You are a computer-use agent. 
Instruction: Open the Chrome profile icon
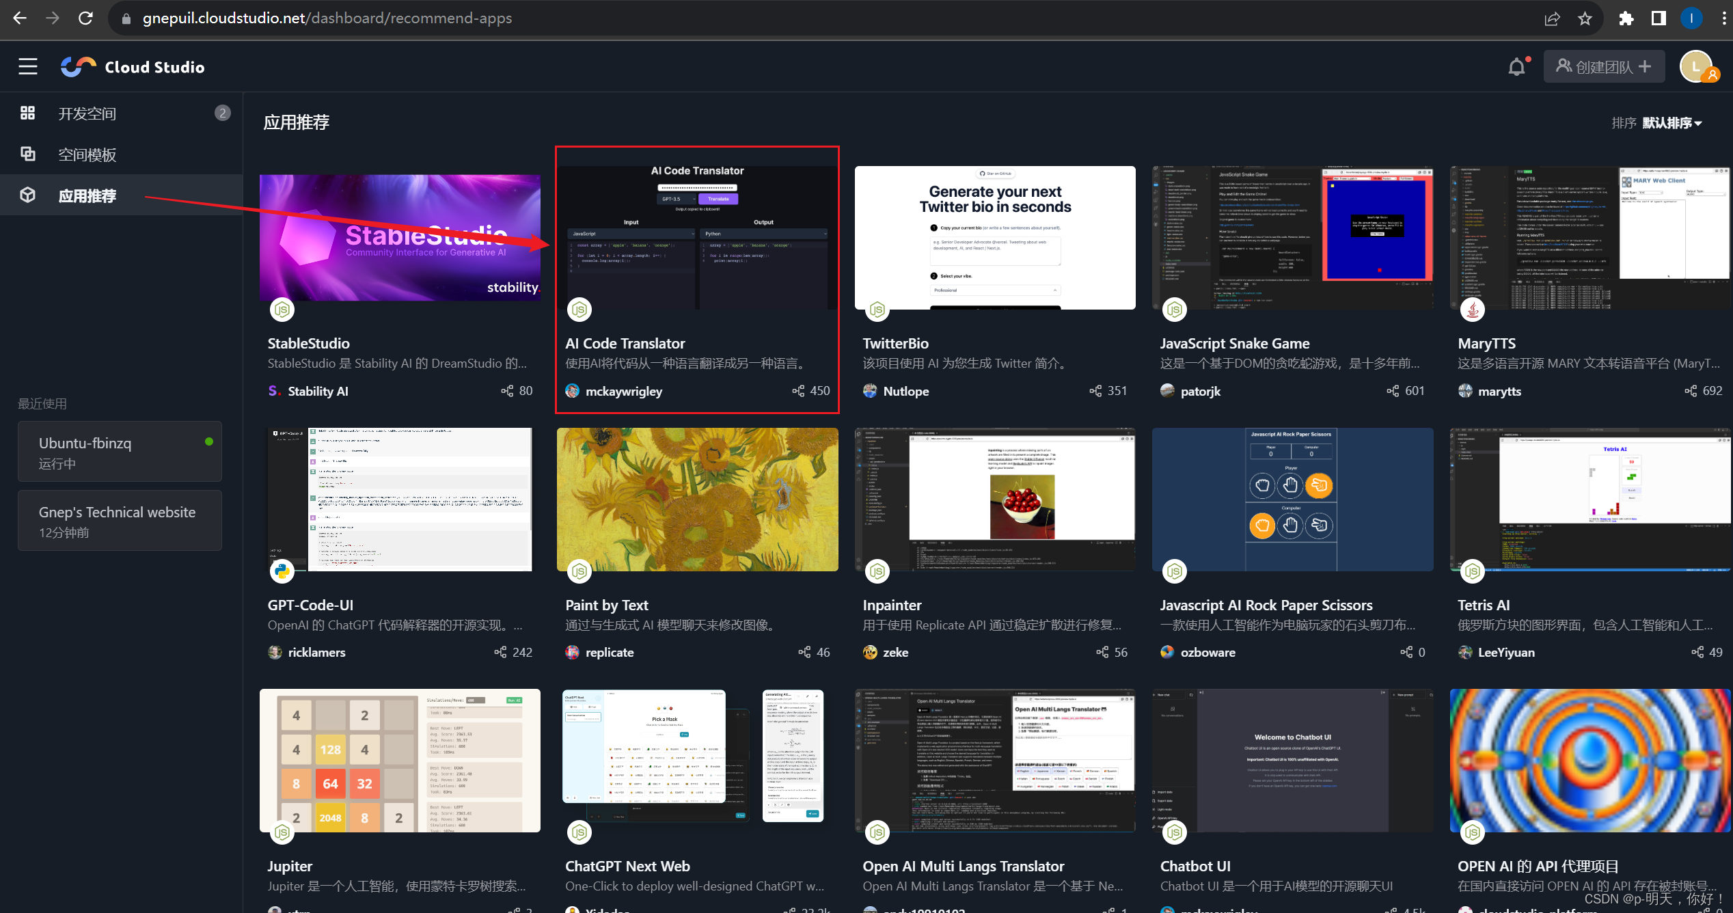click(x=1691, y=18)
